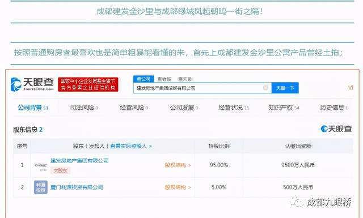Select the 查老板 search tab
The height and width of the screenshot is (218, 363).
click(x=164, y=79)
